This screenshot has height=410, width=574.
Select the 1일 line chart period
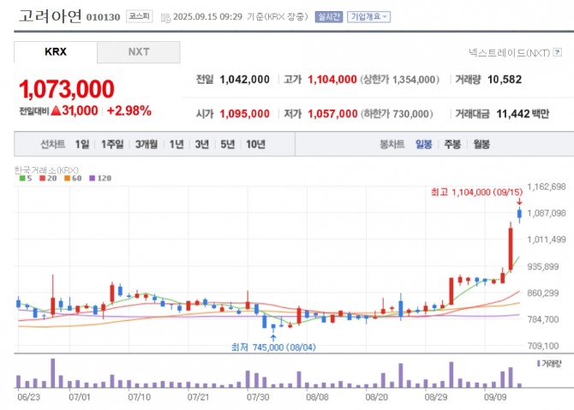pyautogui.click(x=82, y=144)
